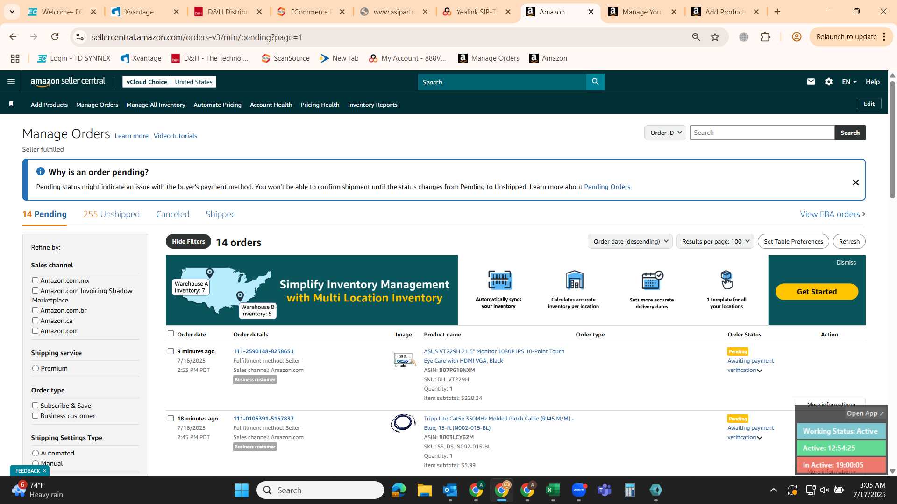
Task: Open the Seller Central hamburger menu
Action: pos(11,82)
